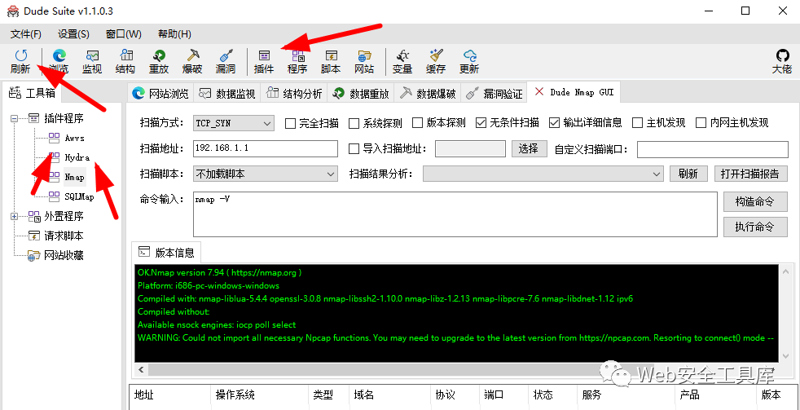Screen dimensions: 800x410
Task: Enable the 内网主机发现 checkbox
Action: (701, 123)
